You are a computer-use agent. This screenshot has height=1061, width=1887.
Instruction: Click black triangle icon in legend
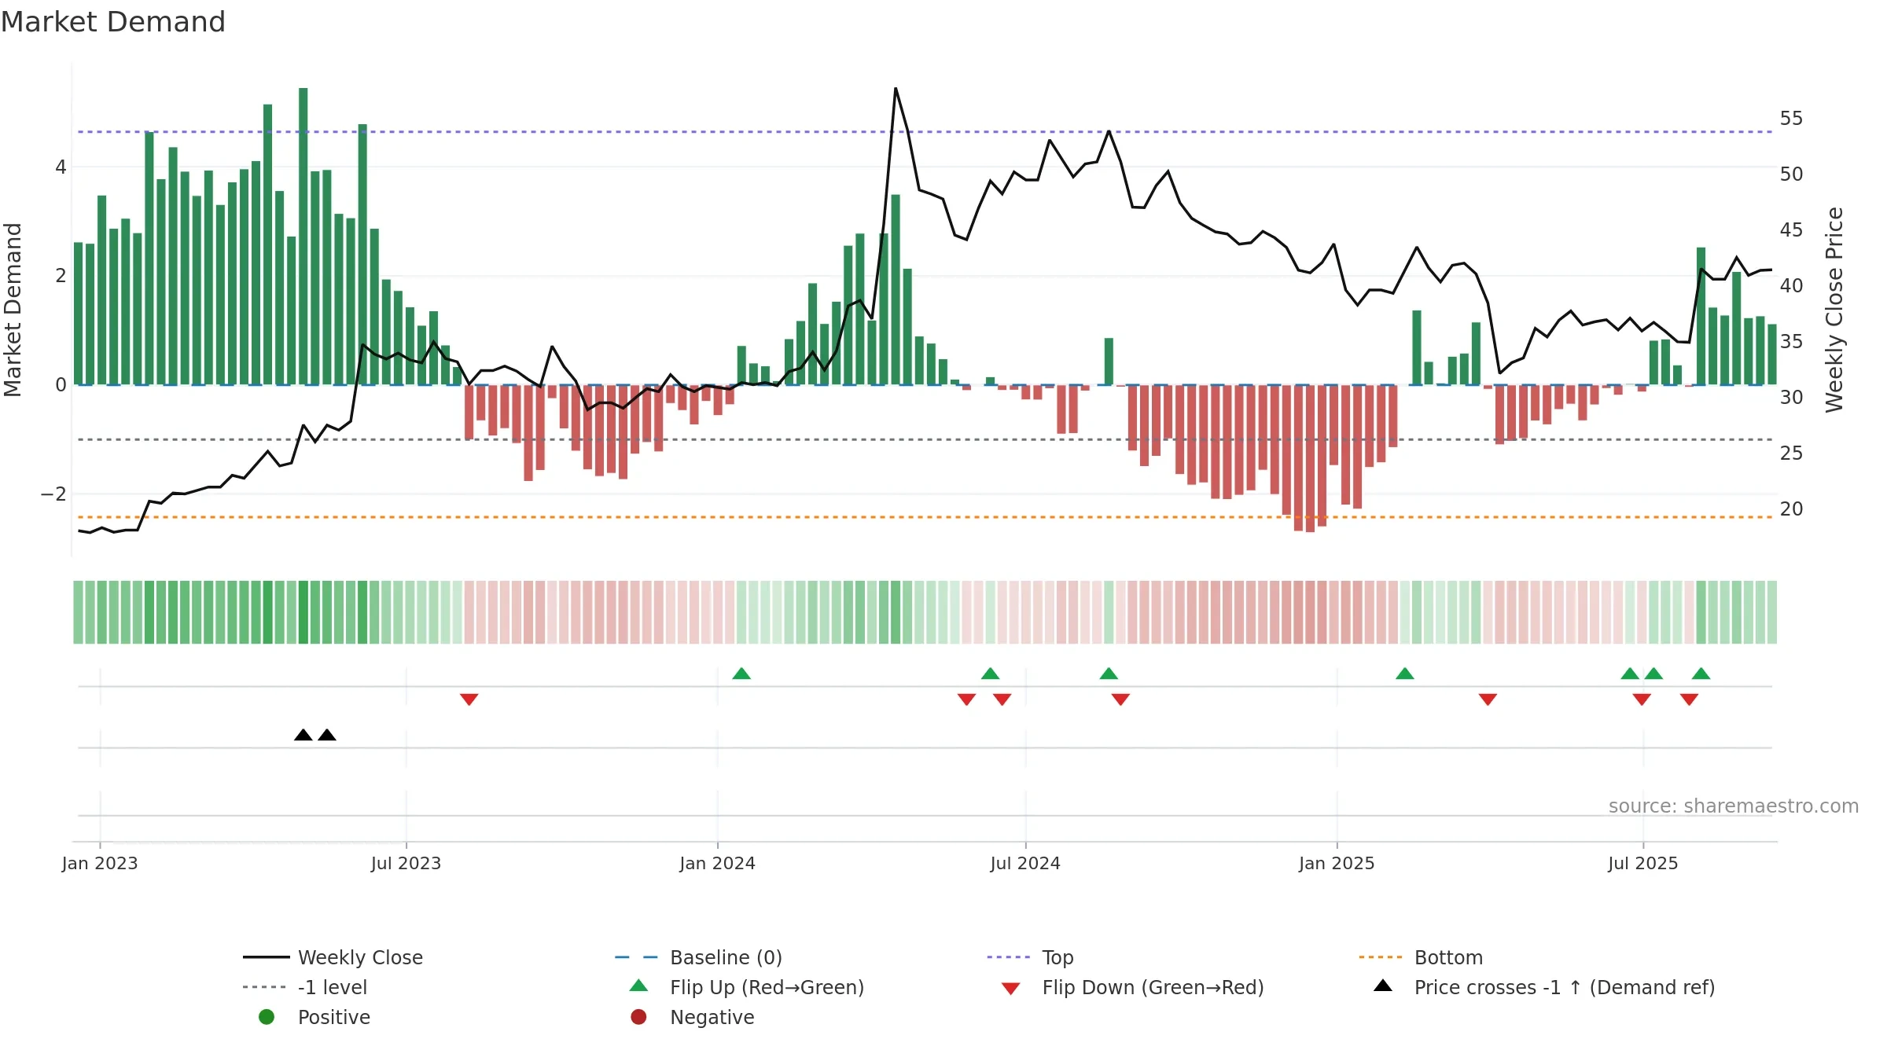pyautogui.click(x=1383, y=986)
